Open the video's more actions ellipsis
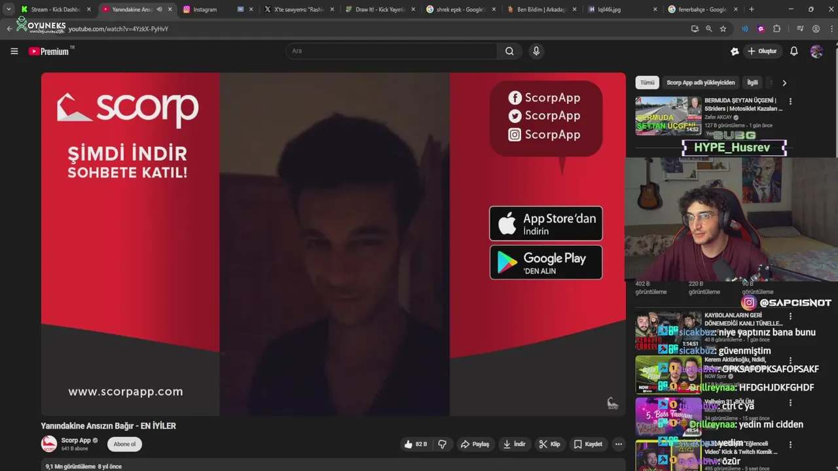This screenshot has height=471, width=838. [x=619, y=444]
